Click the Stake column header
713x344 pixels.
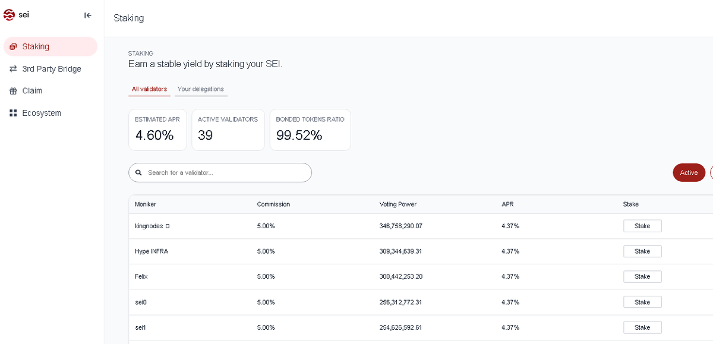[x=631, y=204]
